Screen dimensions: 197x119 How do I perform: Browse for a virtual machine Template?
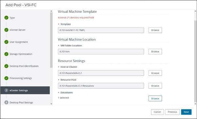click(x=155, y=30)
